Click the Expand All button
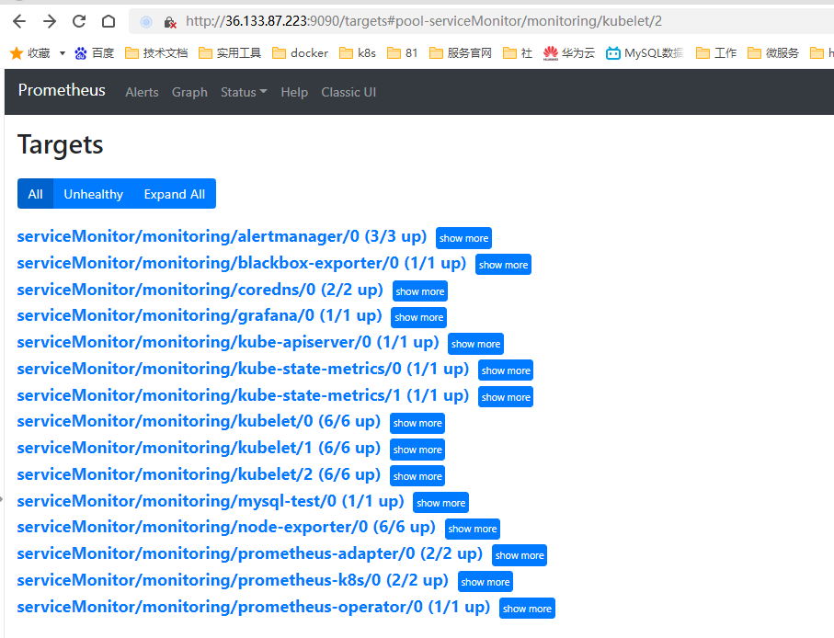The width and height of the screenshot is (834, 638). pos(175,194)
